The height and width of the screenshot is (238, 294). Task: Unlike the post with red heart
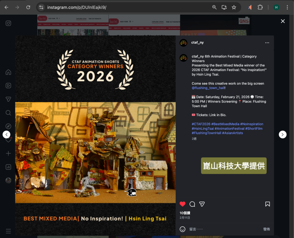183,204
